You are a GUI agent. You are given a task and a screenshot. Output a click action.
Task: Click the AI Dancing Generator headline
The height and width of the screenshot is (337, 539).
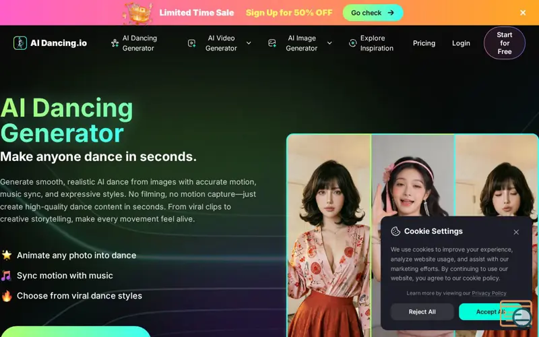67,121
